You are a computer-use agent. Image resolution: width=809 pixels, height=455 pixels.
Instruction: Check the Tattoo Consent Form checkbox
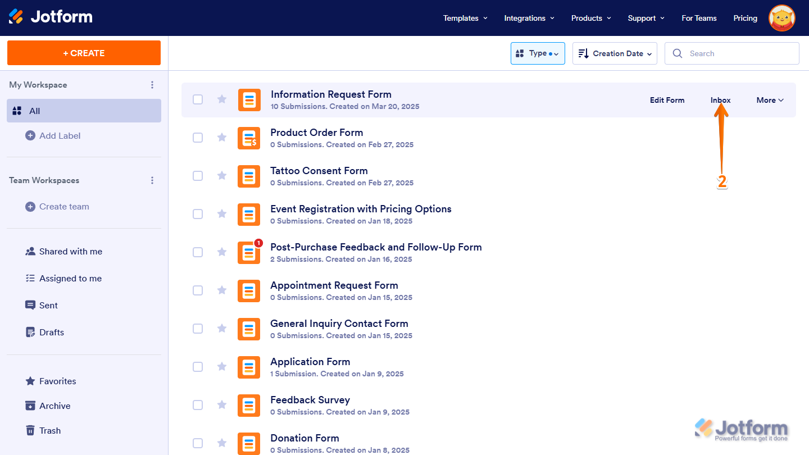pyautogui.click(x=198, y=176)
